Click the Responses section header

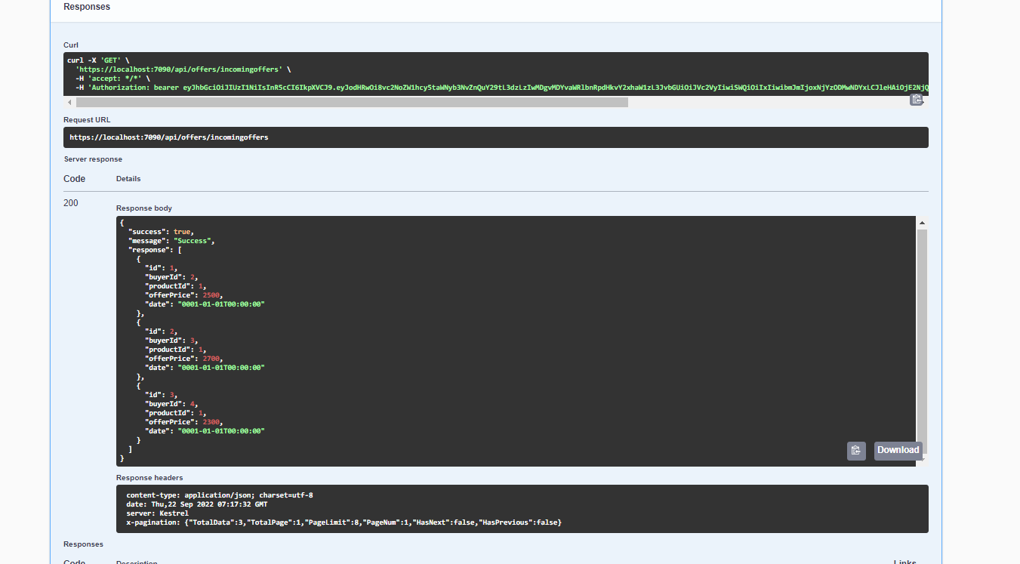coord(86,6)
